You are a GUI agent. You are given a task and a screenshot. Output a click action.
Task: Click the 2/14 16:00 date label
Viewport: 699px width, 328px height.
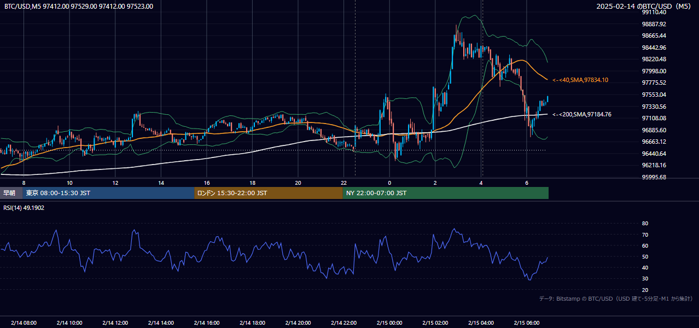click(207, 323)
